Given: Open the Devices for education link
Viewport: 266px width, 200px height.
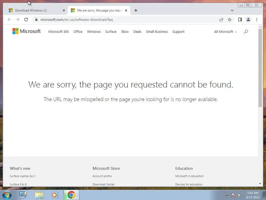Looking at the screenshot, I should [189, 184].
